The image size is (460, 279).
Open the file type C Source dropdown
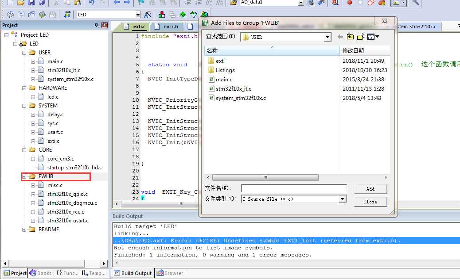tap(343, 199)
